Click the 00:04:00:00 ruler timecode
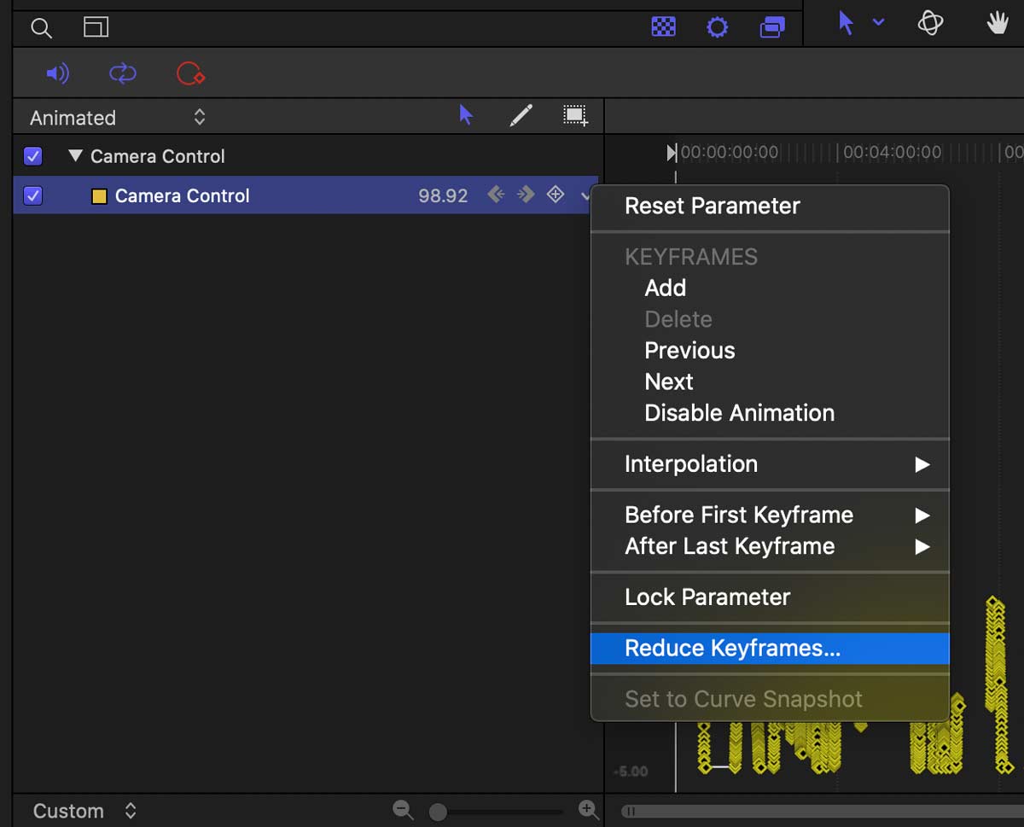The height and width of the screenshot is (827, 1024). [893, 153]
